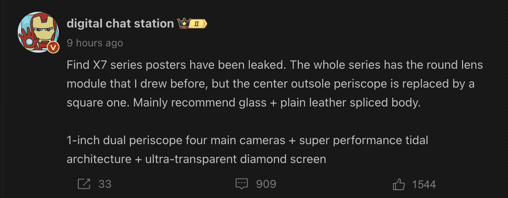The image size is (508, 198).
Task: Click the crown badge beside the username
Action: point(183,24)
